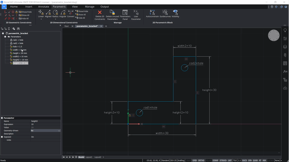The image size is (289, 162).
Task: Click the Visibility parametric block tool
Action: click(x=175, y=14)
